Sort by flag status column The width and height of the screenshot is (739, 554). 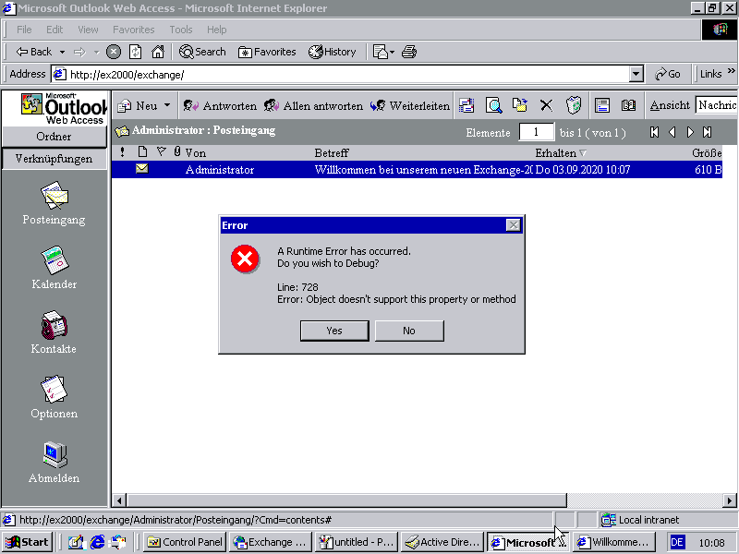click(x=161, y=151)
